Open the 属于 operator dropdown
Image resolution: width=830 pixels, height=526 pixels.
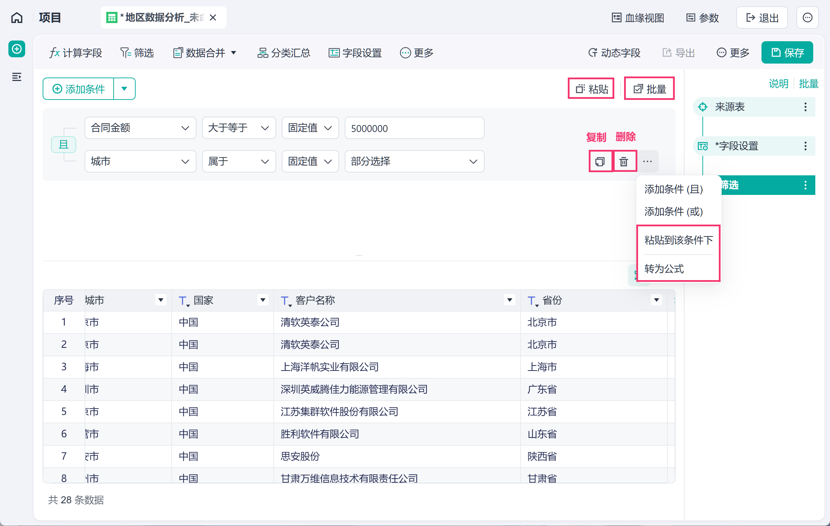[x=239, y=161]
